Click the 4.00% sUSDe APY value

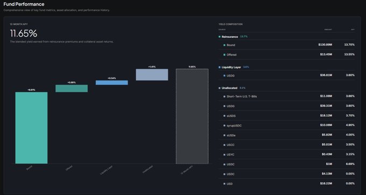click(x=350, y=135)
